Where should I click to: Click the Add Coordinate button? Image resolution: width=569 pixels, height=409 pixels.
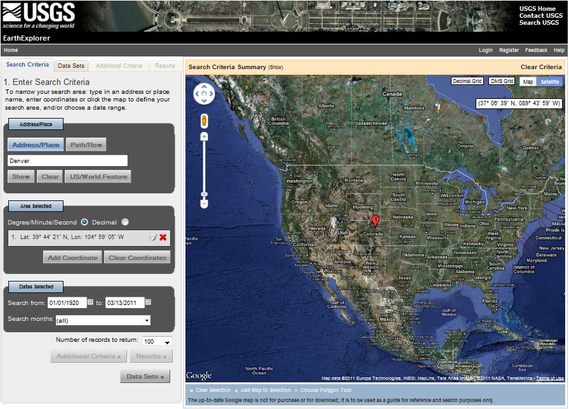(72, 257)
